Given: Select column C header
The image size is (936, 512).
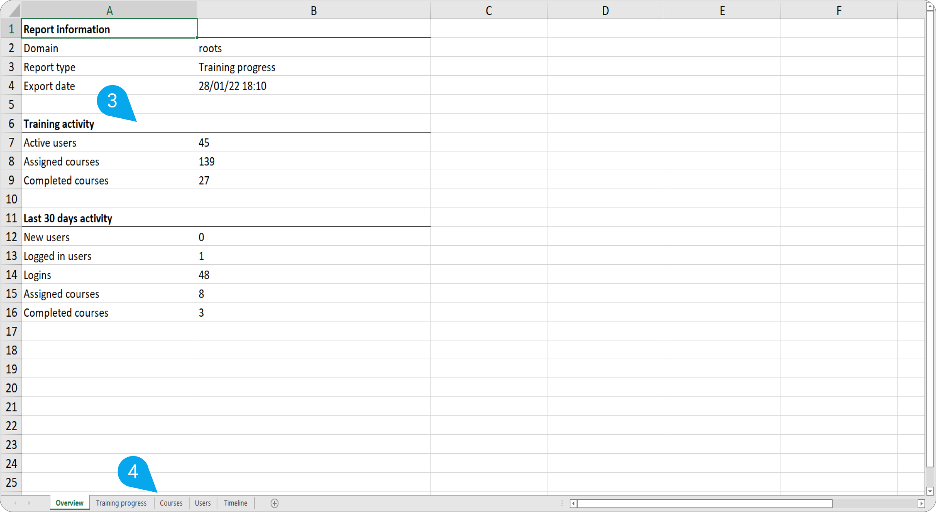Looking at the screenshot, I should pos(489,11).
